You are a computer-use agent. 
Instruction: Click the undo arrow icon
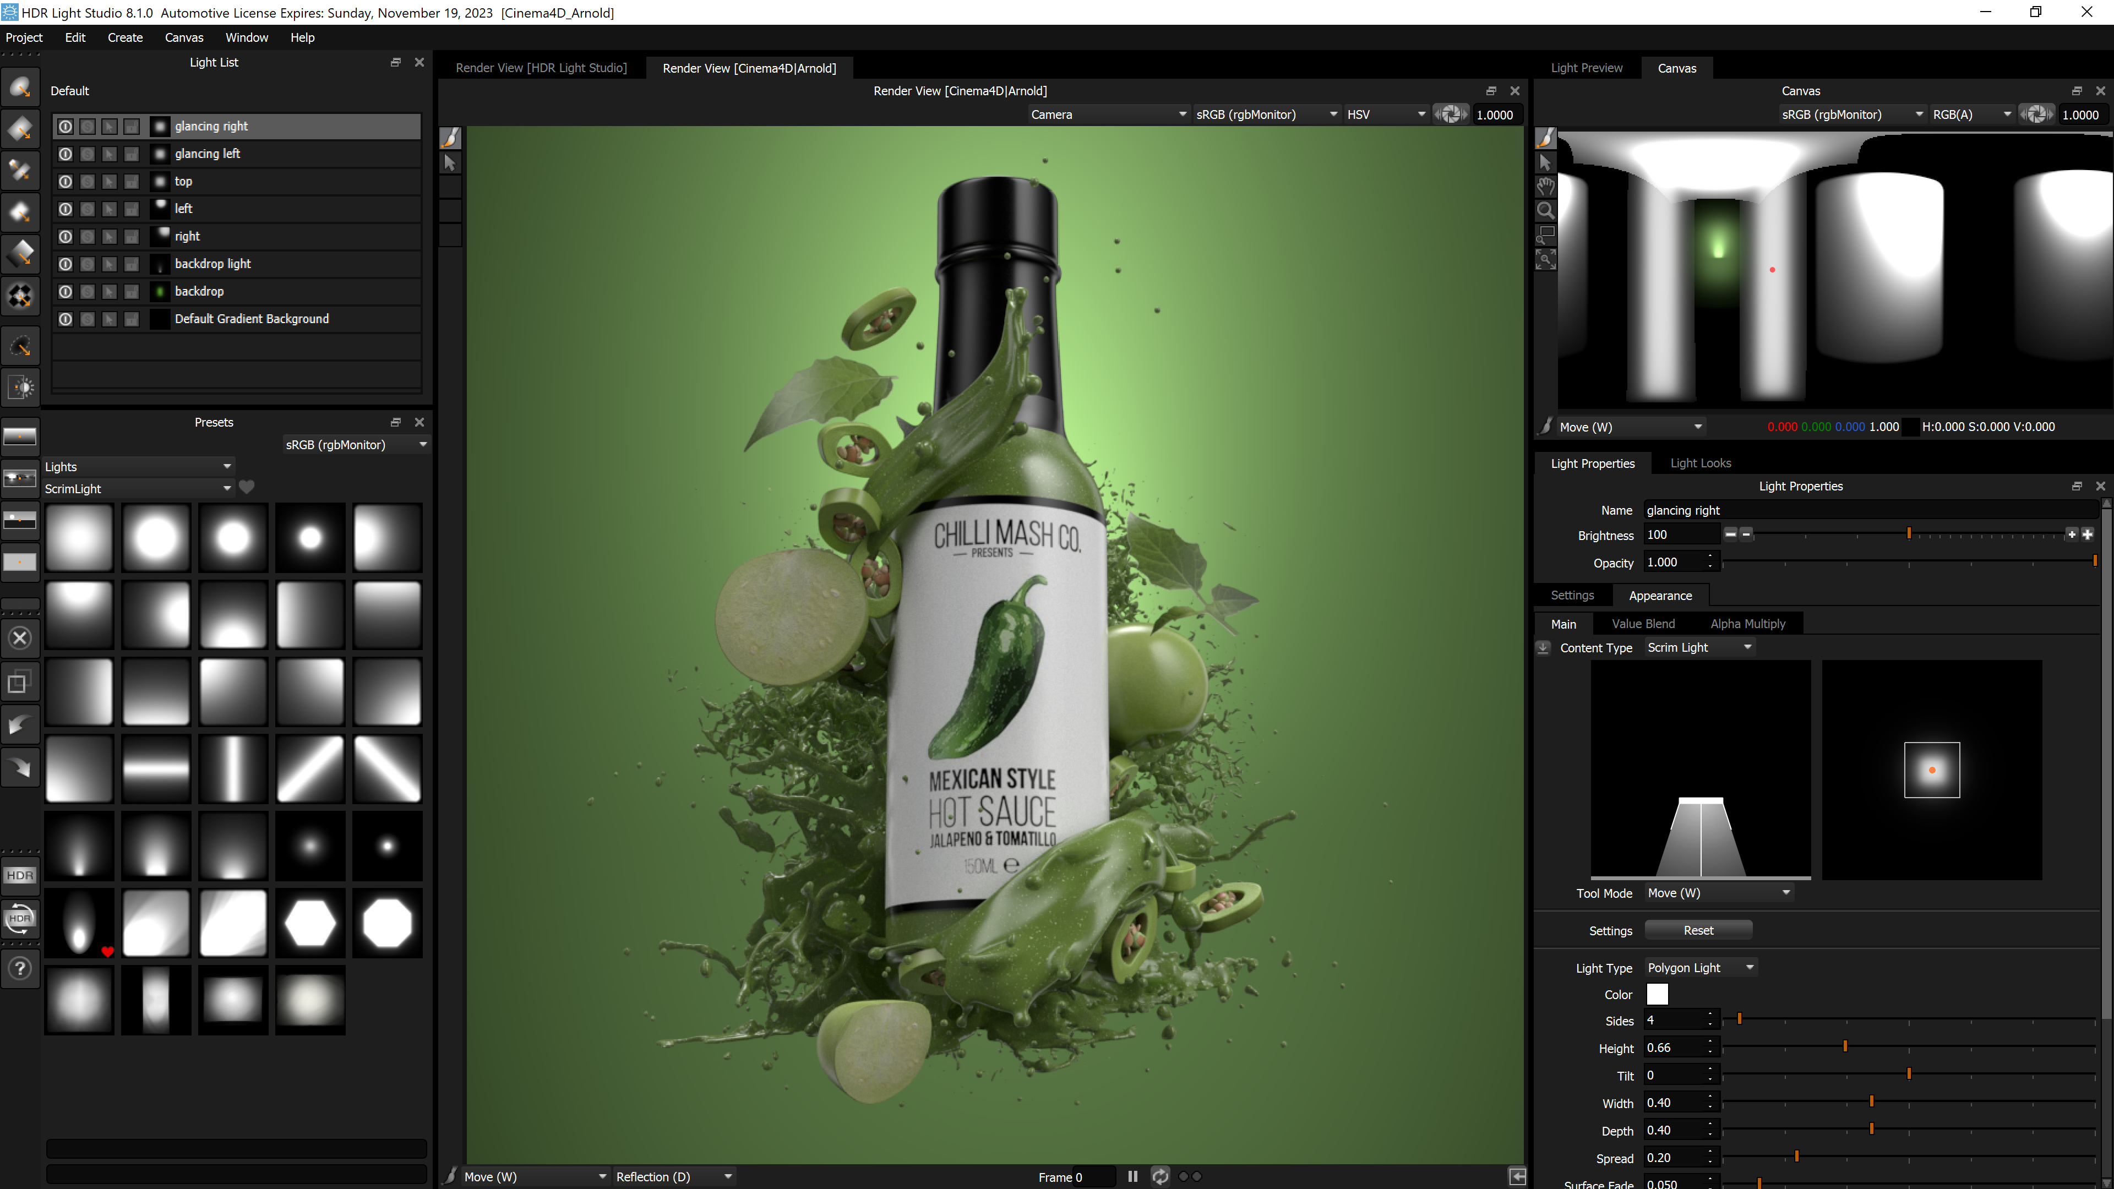click(20, 726)
